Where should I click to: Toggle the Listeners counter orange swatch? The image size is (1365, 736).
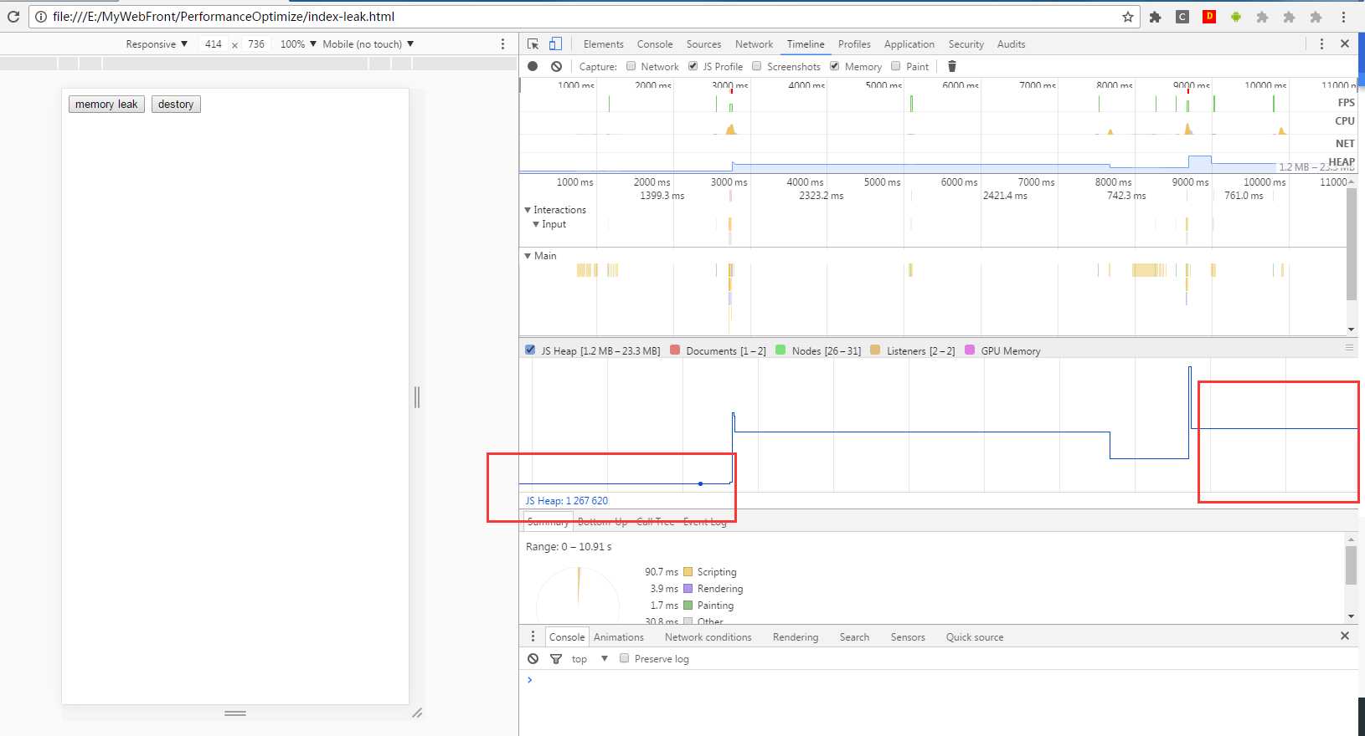875,350
